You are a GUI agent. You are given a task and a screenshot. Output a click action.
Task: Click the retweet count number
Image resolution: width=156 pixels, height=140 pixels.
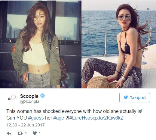(26, 133)
